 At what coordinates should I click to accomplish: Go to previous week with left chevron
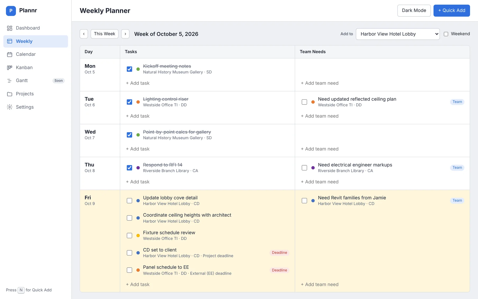point(84,34)
